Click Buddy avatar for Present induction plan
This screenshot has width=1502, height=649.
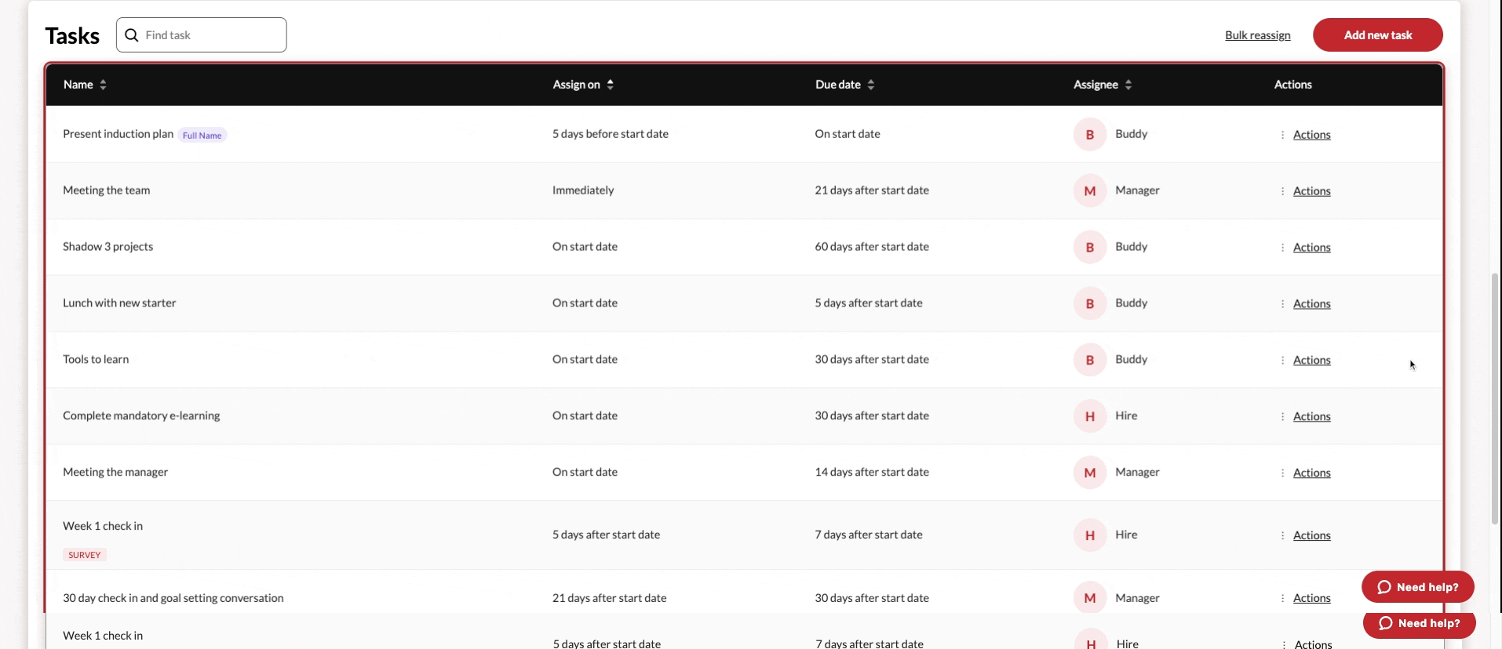tap(1089, 135)
